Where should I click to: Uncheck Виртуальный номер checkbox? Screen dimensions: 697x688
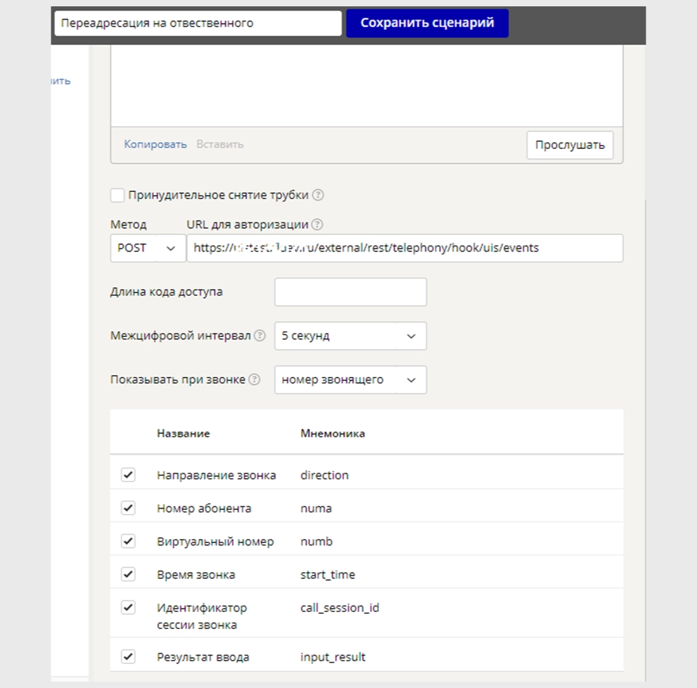pos(128,541)
